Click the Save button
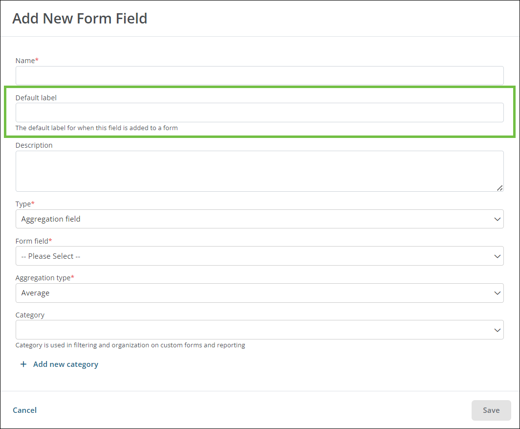 tap(491, 410)
